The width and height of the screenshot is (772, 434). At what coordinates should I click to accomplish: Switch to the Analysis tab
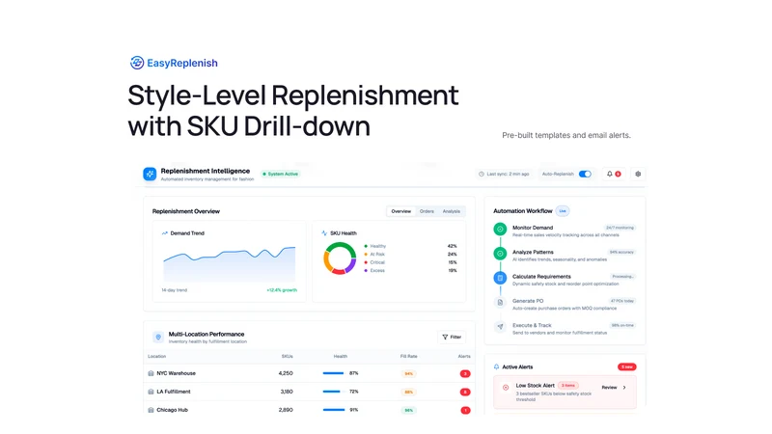[451, 211]
